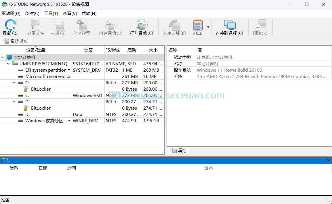
Task: Open the 工具(T) menu
Action: click(51, 13)
